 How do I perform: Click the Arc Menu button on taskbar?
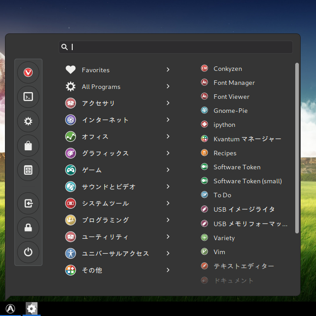(x=10, y=308)
